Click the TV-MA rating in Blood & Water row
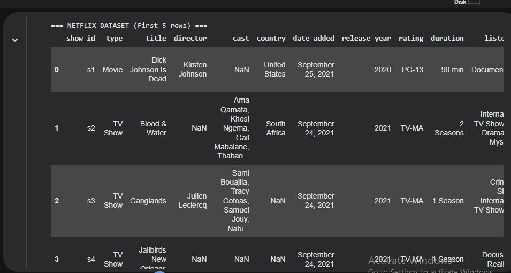 point(412,128)
